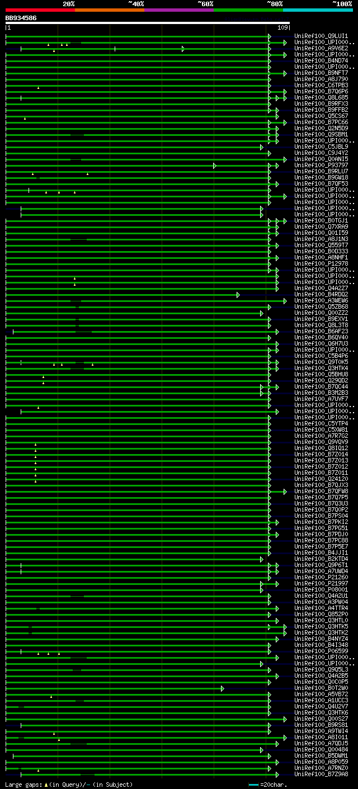Viewport: 358px width, 789px height.
Task: Select hit label UniRef100_B6AF23
Action: pyautogui.click(x=321, y=332)
